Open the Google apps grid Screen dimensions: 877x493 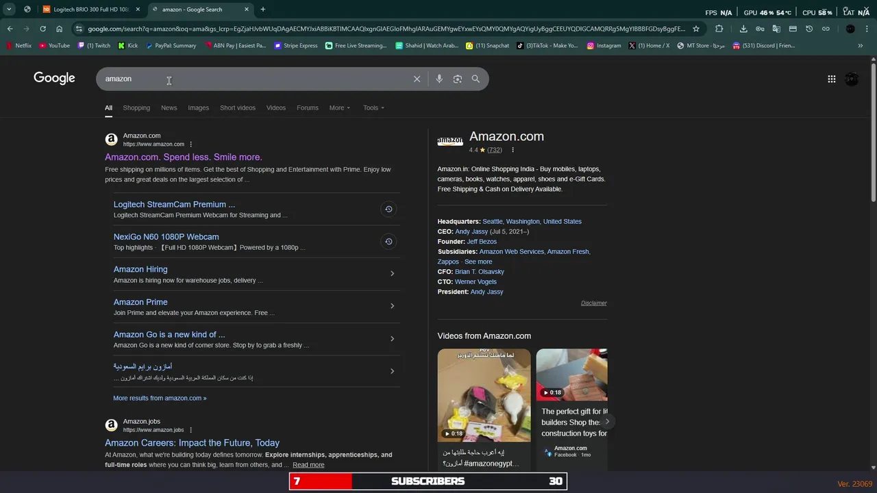[831, 79]
